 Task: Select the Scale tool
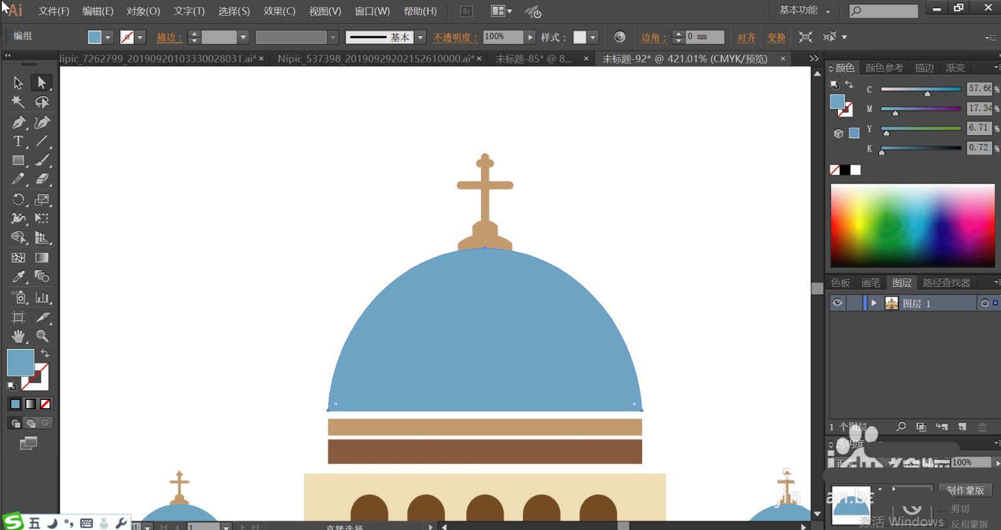click(x=42, y=199)
